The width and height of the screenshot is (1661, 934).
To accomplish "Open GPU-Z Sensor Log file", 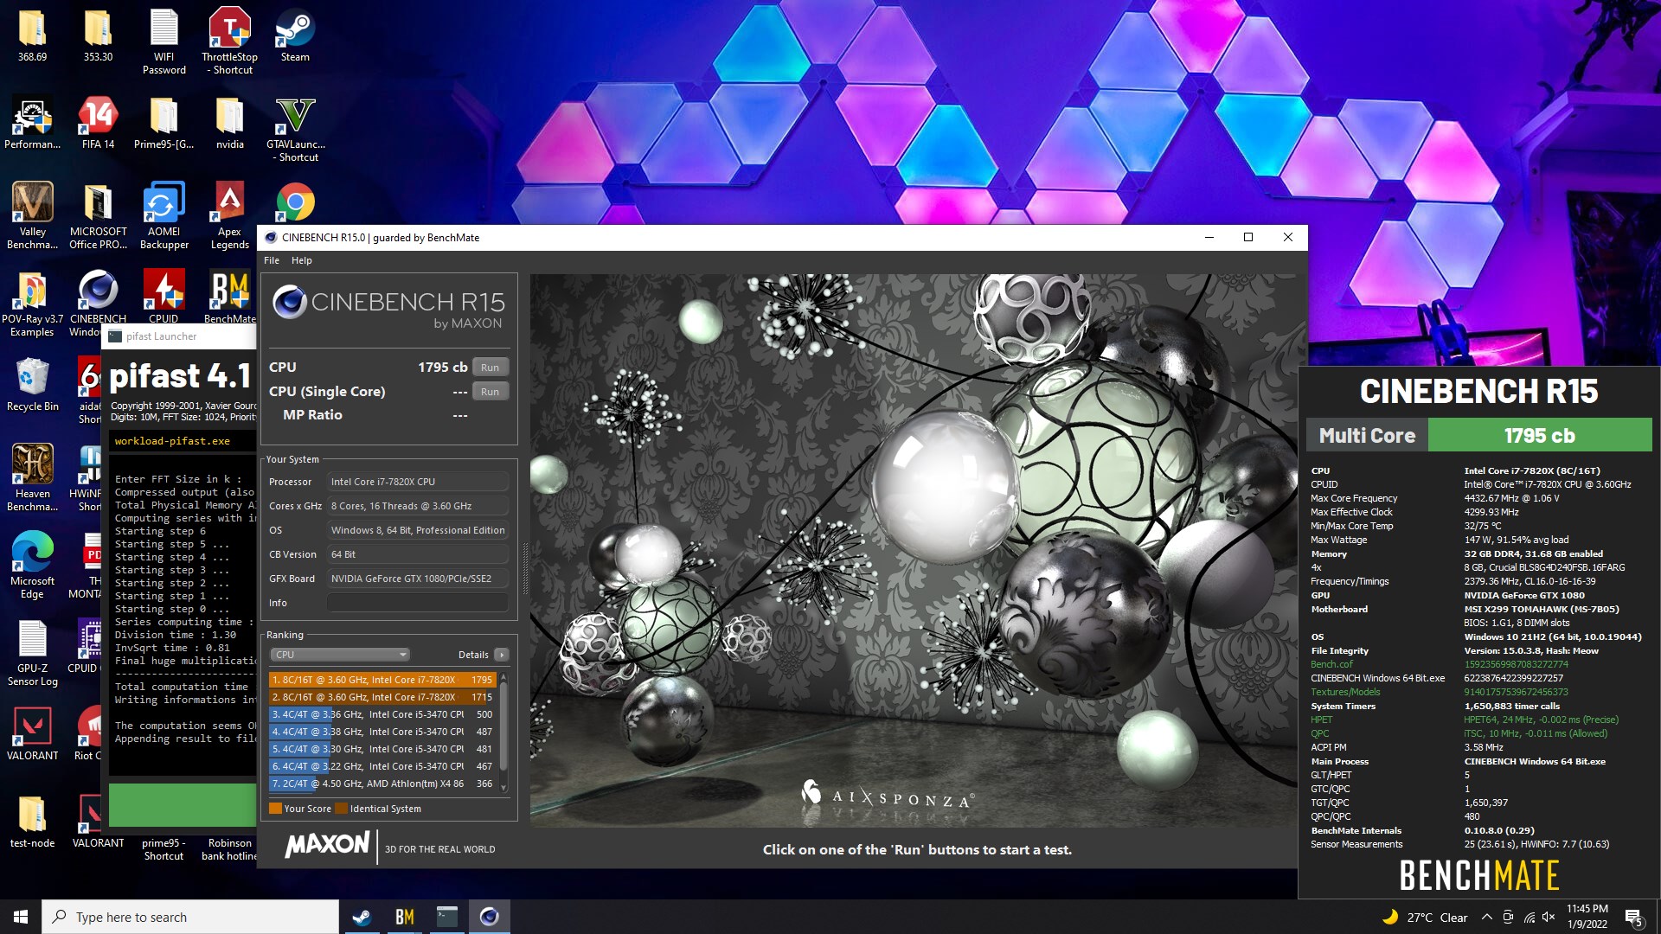I will point(32,653).
